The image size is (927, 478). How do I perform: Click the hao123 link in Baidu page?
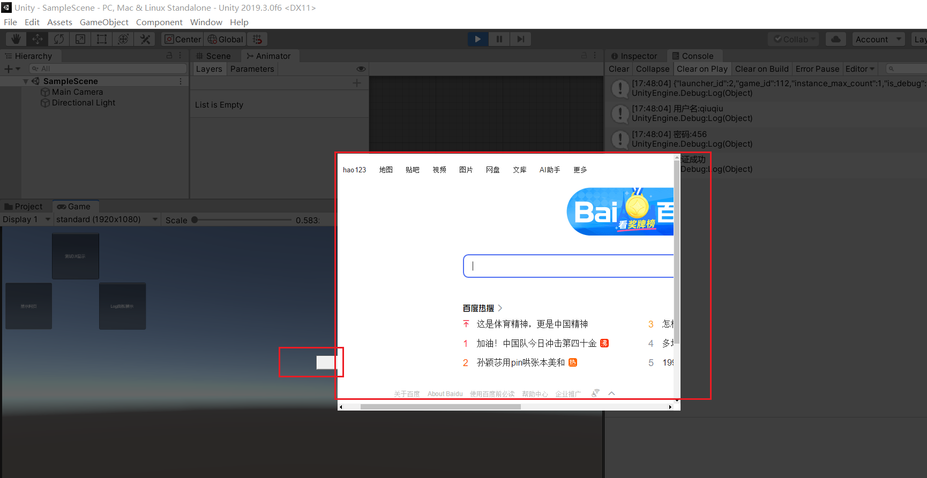coord(354,170)
